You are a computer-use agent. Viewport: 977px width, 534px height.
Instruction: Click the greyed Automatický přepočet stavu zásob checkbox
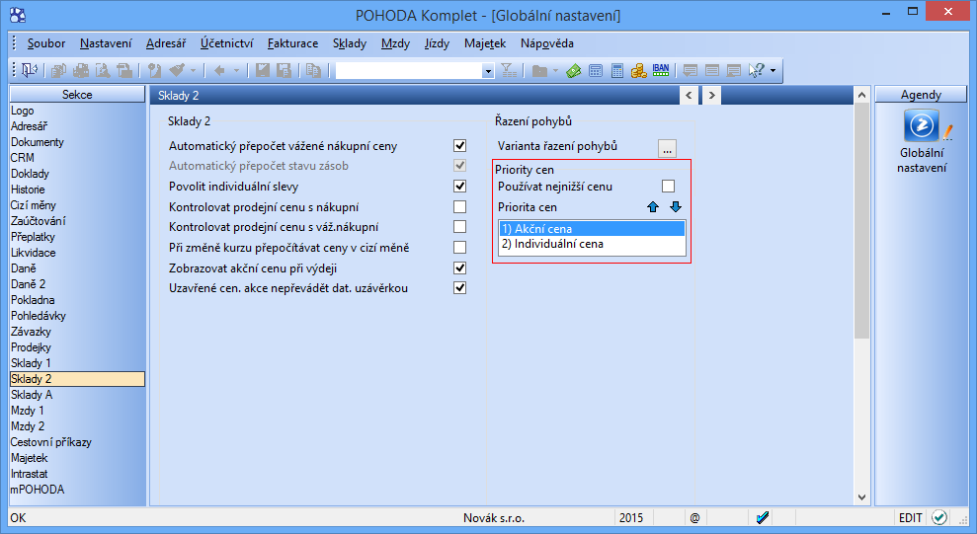click(459, 166)
